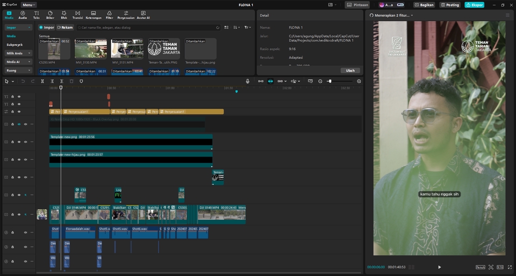Open the preview-axis screen icon in the timeline toolbar
The width and height of the screenshot is (516, 276).
click(x=310, y=81)
